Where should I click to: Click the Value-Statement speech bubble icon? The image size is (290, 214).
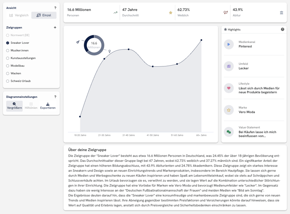pyautogui.click(x=229, y=132)
